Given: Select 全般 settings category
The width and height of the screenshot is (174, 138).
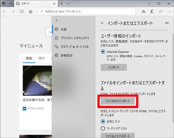Looking at the screenshot, I should [74, 29].
